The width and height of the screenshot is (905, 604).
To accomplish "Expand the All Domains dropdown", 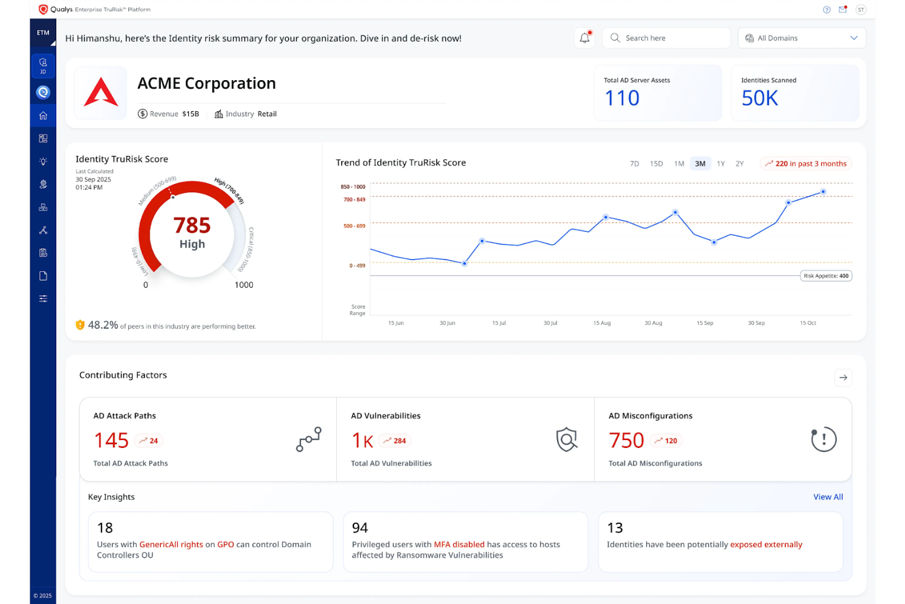I will click(x=802, y=37).
